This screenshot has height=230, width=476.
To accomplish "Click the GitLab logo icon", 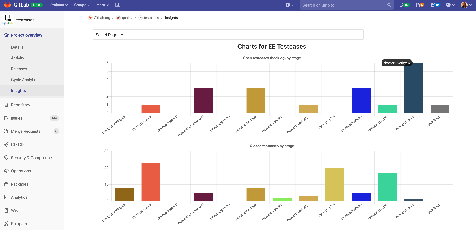I will click(7, 5).
